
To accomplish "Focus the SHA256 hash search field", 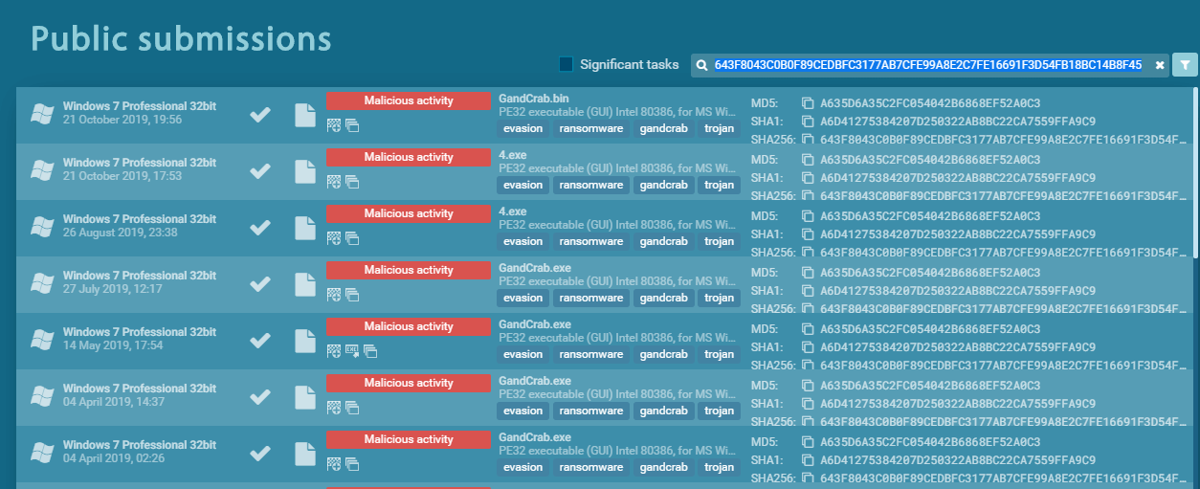I will (927, 65).
